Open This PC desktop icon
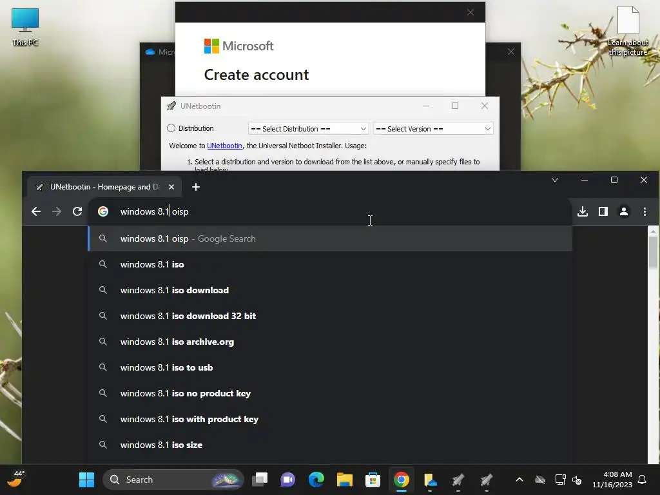The image size is (660, 495). (25, 27)
